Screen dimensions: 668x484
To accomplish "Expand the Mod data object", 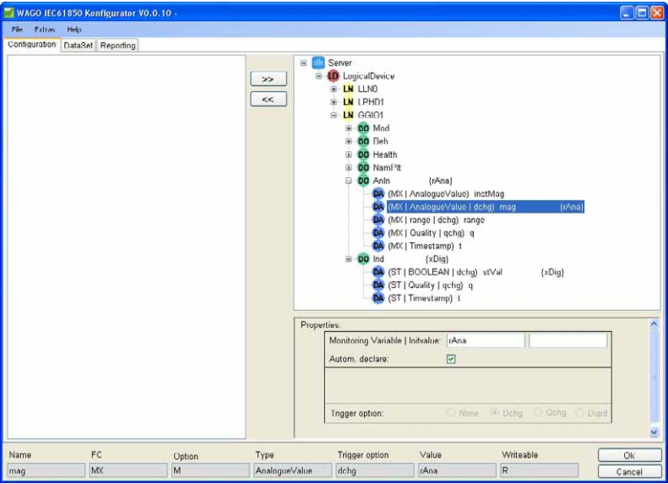I will click(x=349, y=128).
